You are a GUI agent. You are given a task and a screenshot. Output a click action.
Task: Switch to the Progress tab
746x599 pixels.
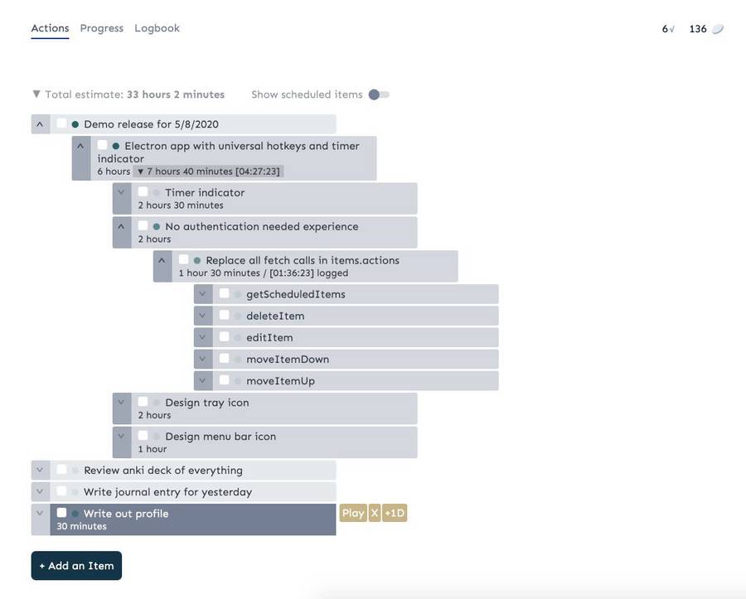101,28
